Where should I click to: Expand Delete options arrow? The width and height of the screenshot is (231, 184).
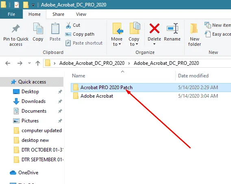pos(154,44)
